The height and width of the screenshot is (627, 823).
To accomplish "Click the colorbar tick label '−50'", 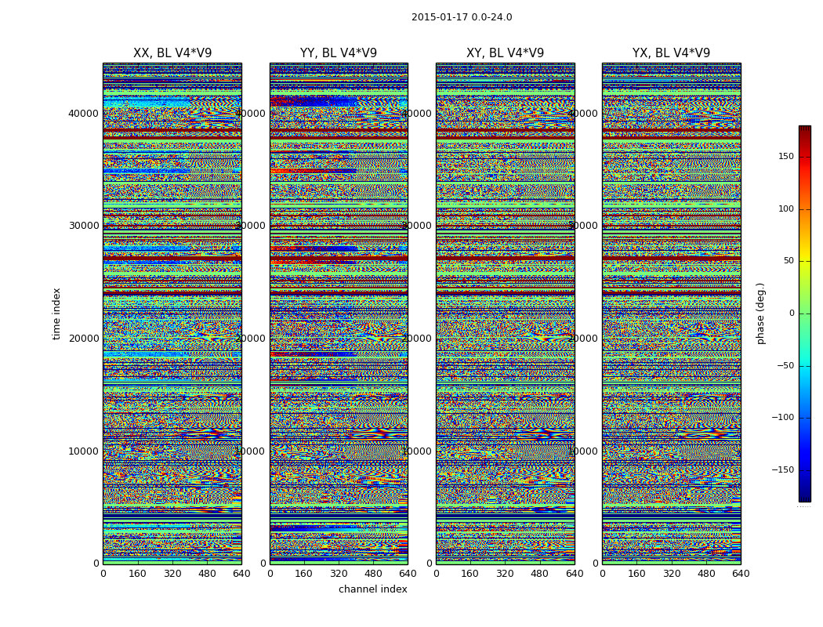I will tap(785, 366).
